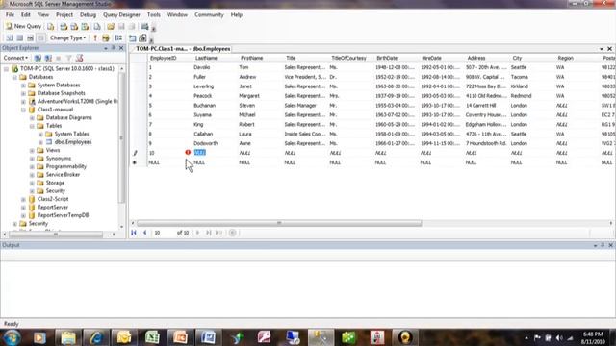Collapse the Databases folder node

pos(15,77)
